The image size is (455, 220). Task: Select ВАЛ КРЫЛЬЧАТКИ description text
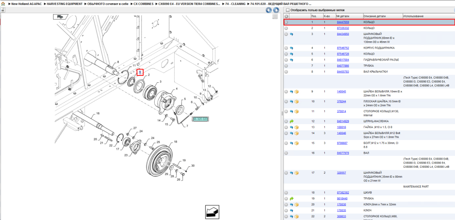375,72
